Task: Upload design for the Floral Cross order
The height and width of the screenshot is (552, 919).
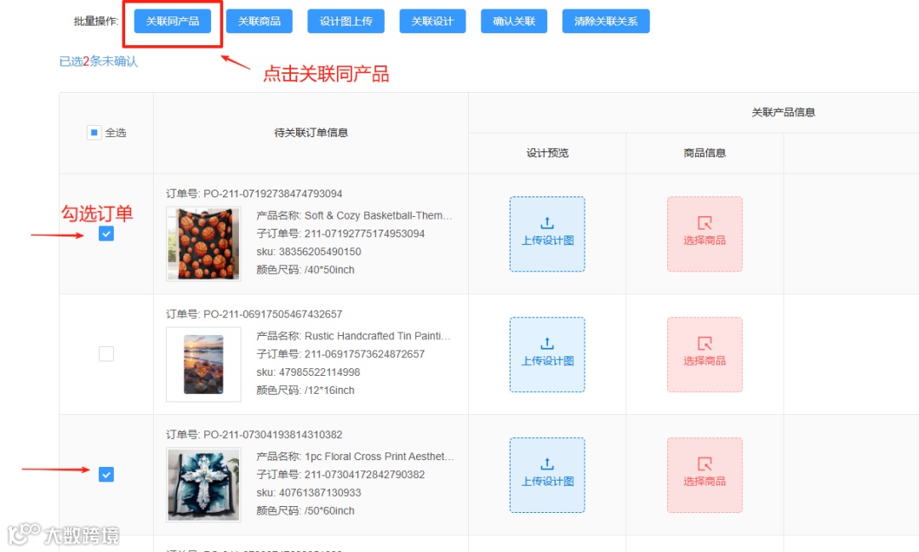Action: pos(547,475)
